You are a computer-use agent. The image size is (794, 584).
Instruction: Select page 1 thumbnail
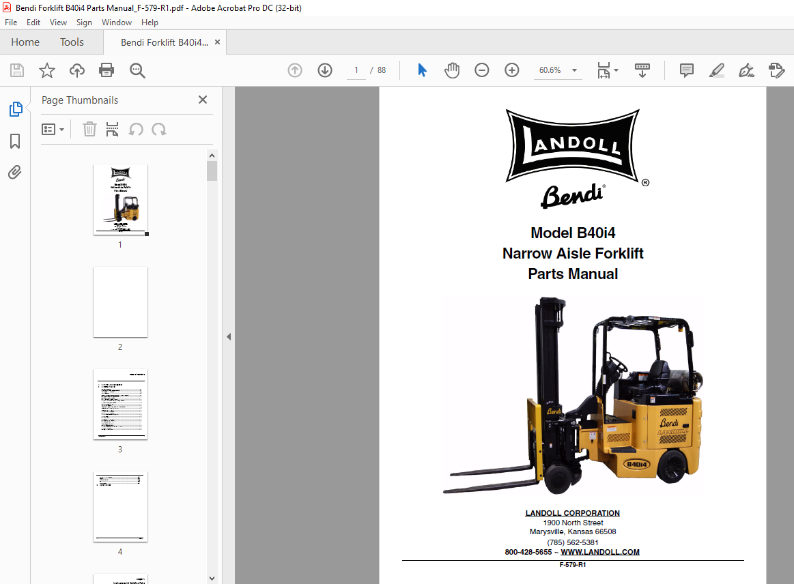[x=121, y=199]
